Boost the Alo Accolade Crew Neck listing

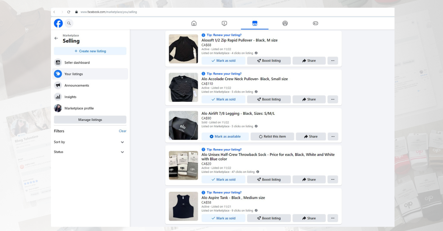269,99
